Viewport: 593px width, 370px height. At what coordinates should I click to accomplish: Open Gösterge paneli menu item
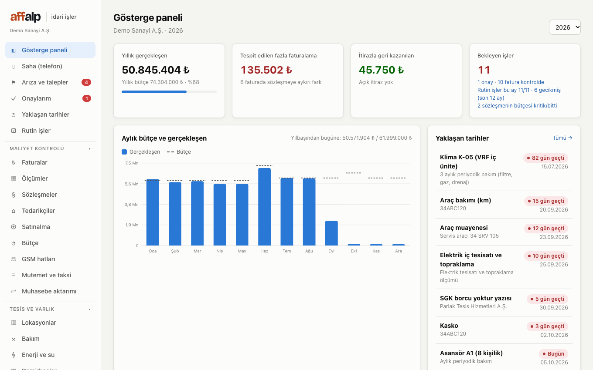(50, 50)
